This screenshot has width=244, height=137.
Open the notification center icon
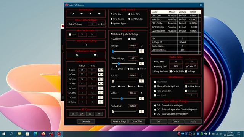pyautogui.click(x=239, y=134)
